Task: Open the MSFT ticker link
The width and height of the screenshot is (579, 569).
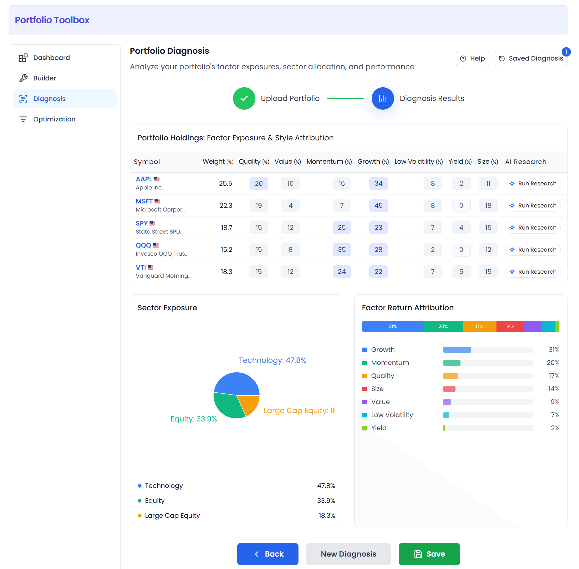Action: [144, 201]
